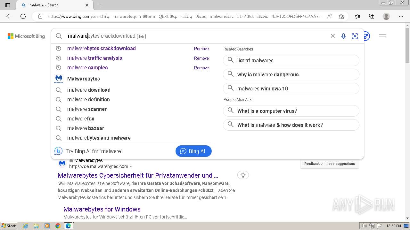410x230 pixels.
Task: Open File Explorer from the taskbar
Action: click(x=36, y=226)
